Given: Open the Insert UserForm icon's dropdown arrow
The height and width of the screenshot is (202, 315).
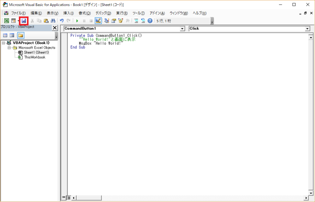Looking at the screenshot, I should point(18,21).
